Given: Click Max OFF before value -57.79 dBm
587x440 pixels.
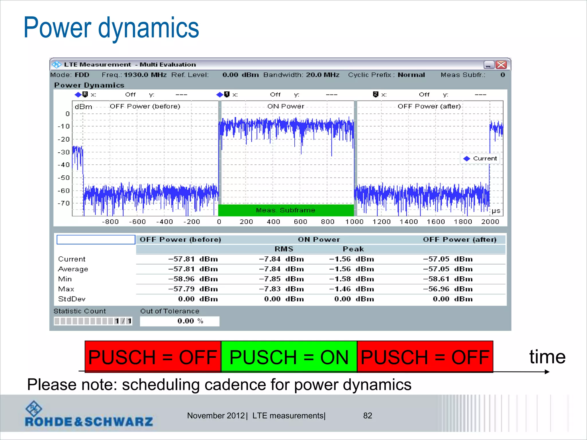Looking at the screenshot, I should point(193,289).
